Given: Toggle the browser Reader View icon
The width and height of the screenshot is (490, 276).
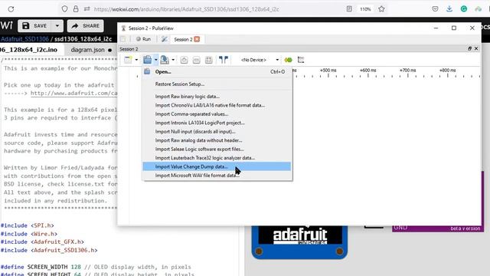Looking at the screenshot, I should coord(349,9).
